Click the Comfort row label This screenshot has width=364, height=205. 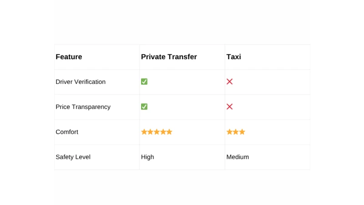pyautogui.click(x=67, y=132)
